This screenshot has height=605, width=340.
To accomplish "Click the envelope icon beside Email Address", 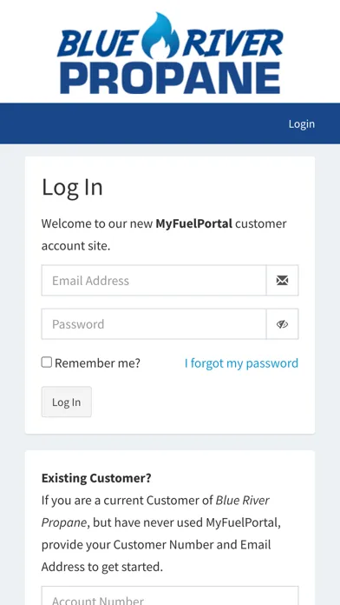I will point(282,281).
